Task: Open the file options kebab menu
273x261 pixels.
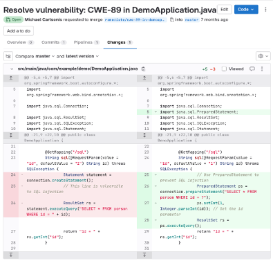Action: [x=262, y=69]
